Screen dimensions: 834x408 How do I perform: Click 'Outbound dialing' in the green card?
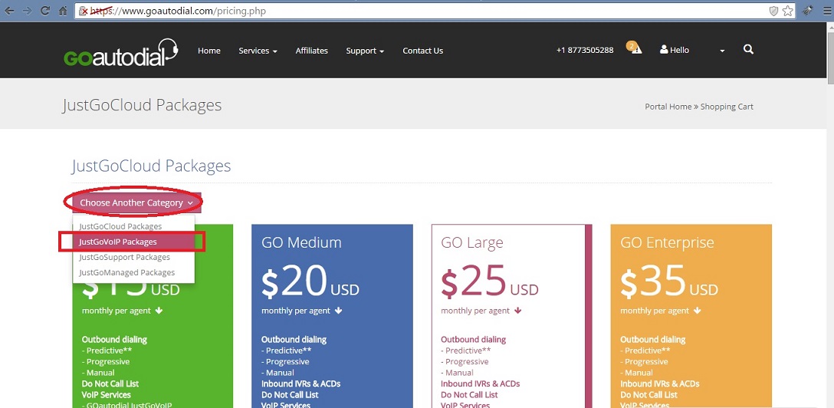click(x=114, y=340)
